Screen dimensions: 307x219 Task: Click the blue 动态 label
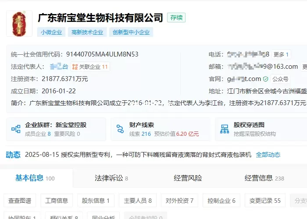[13, 155]
